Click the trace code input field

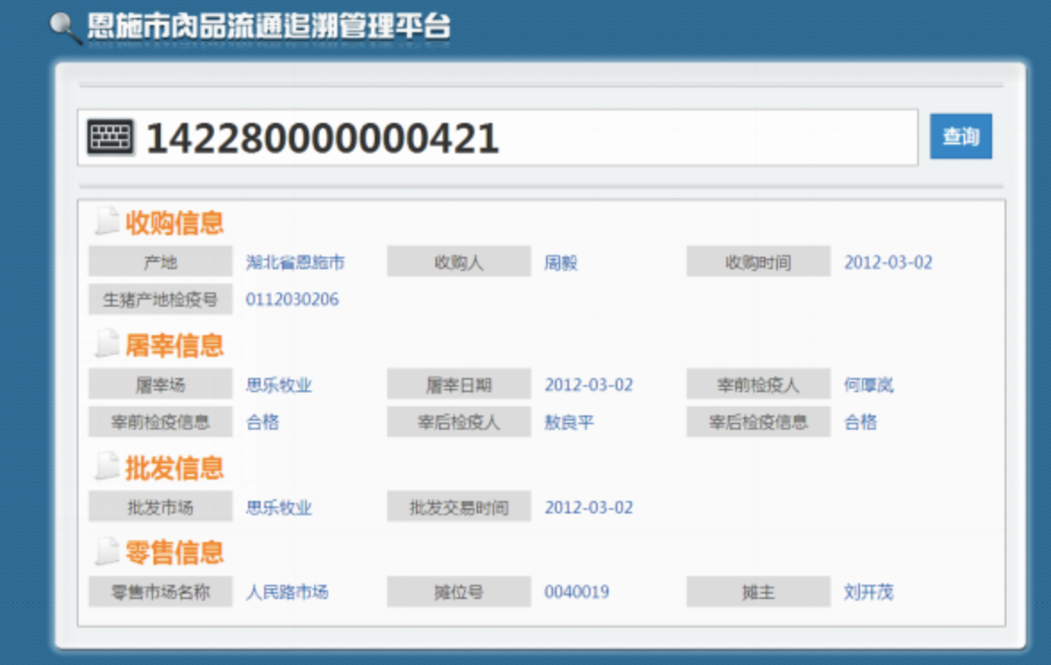coord(526,137)
